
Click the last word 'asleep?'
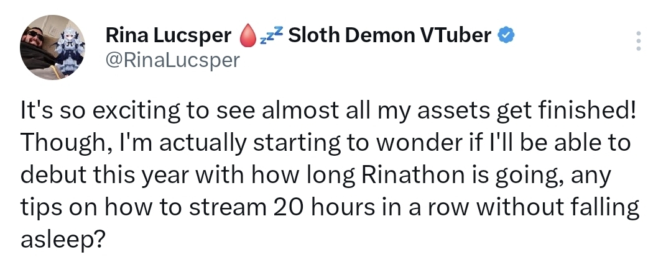click(x=61, y=236)
